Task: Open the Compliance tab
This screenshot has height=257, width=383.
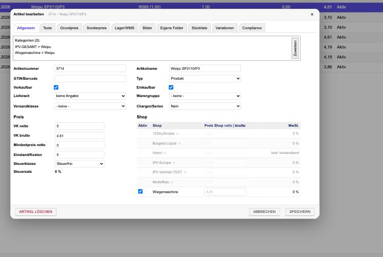Action: tap(252, 28)
